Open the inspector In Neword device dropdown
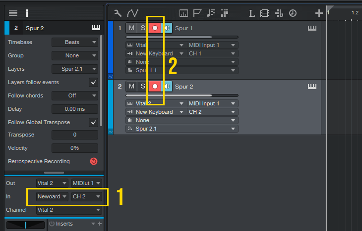The width and height of the screenshot is (362, 231). point(52,196)
